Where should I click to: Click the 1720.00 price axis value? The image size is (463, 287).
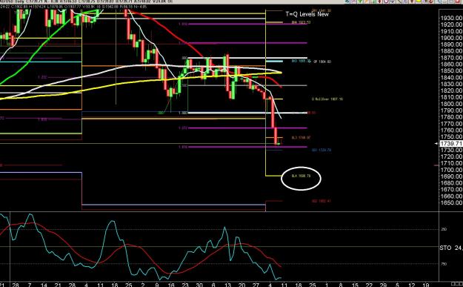point(451,156)
